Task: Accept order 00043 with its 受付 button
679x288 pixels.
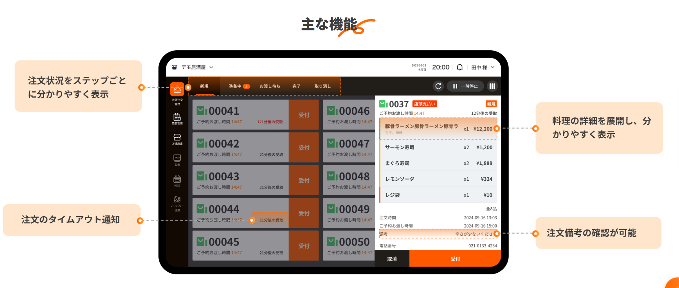Action: pos(304,180)
